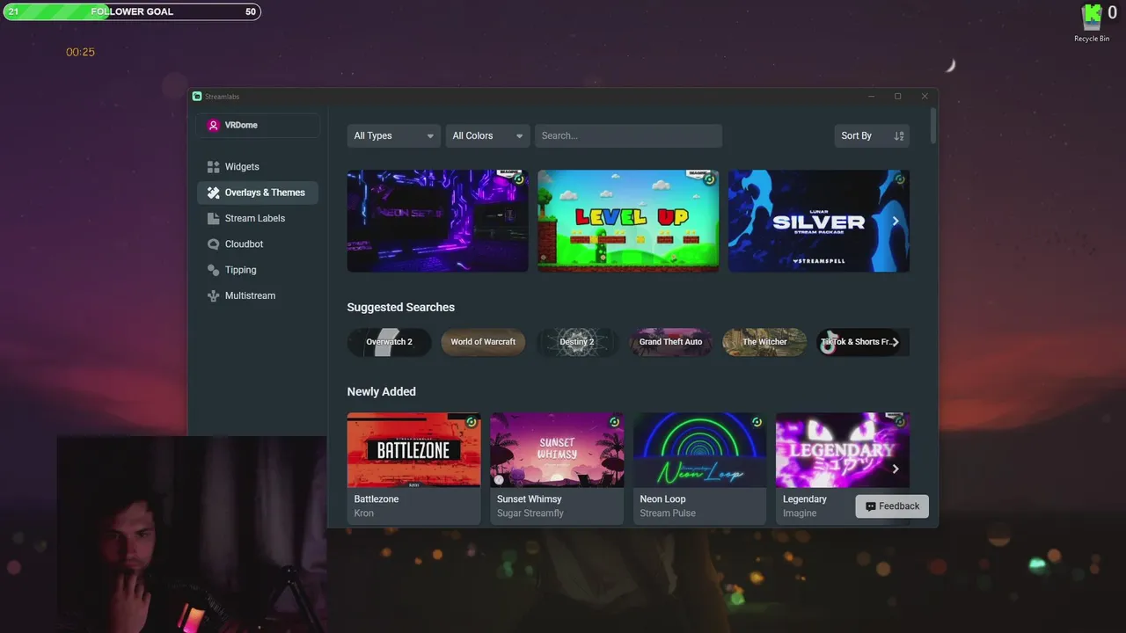Screen dimensions: 1126x633
Task: Click the Imagine author name
Action: [800, 513]
